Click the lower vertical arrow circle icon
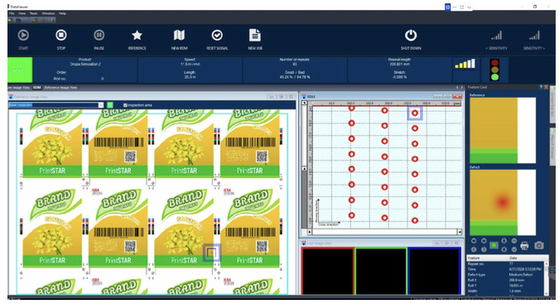 click(504, 249)
